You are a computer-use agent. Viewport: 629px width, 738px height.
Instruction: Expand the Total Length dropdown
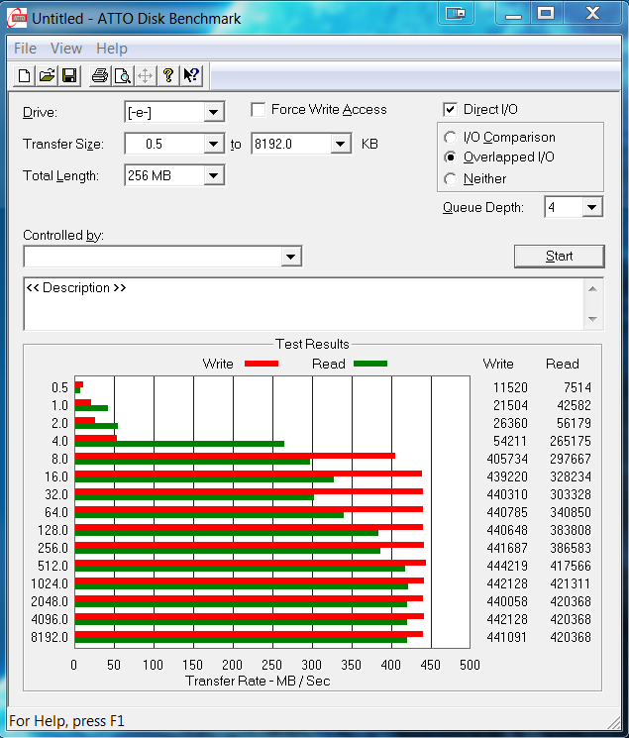pyautogui.click(x=213, y=176)
